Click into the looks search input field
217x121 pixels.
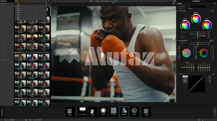click(31, 1)
